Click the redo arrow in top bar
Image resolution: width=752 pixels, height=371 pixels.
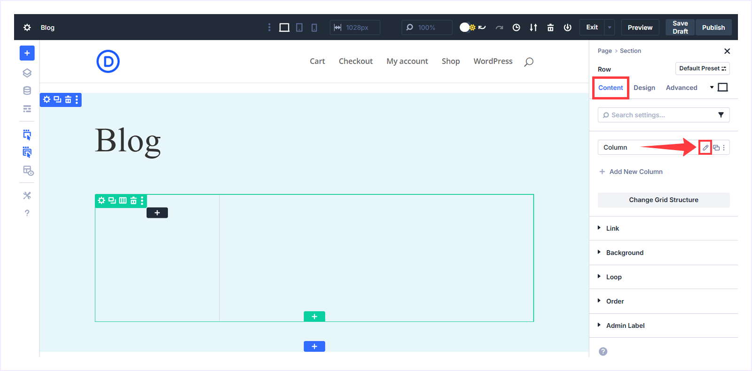click(499, 28)
